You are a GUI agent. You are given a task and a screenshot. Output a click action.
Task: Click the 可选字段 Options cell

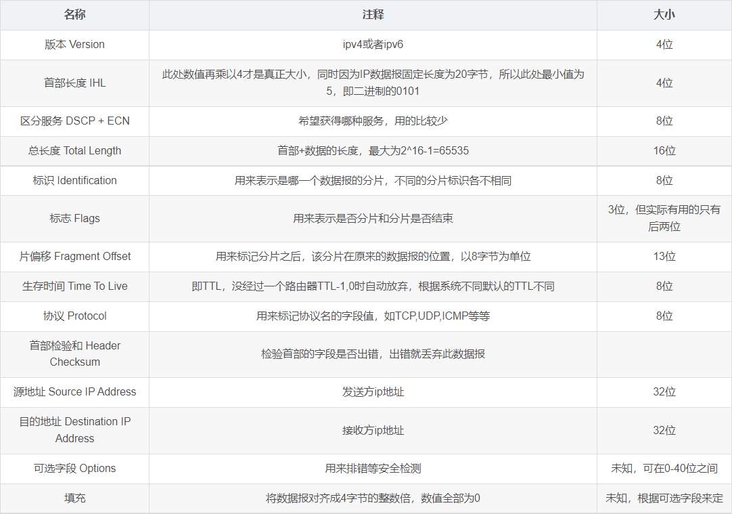coord(74,469)
